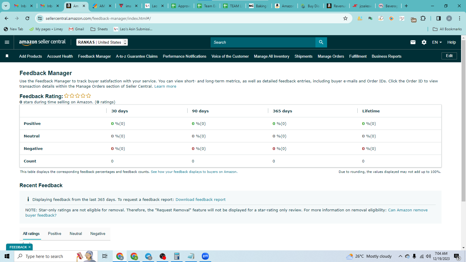Open Zoom from the taskbar
Viewport: 466px width, 262px height.
click(205, 256)
